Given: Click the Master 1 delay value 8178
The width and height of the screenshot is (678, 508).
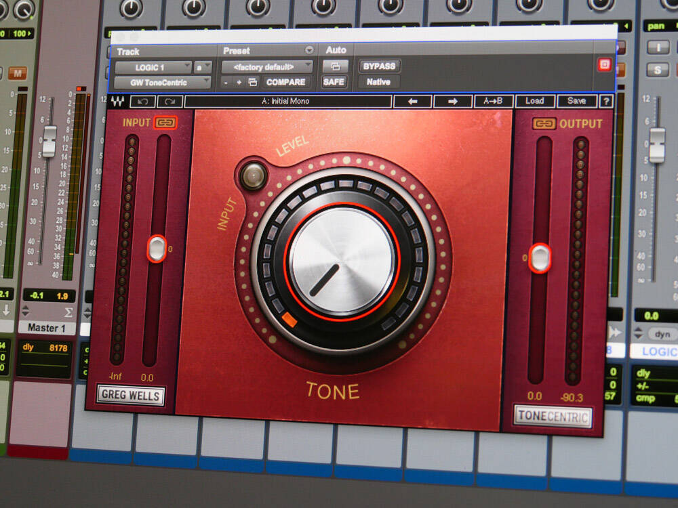Looking at the screenshot, I should click(x=58, y=348).
